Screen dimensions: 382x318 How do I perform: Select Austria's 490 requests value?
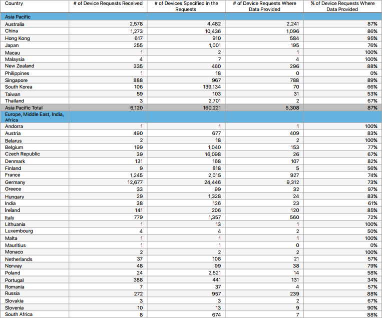tap(138, 133)
